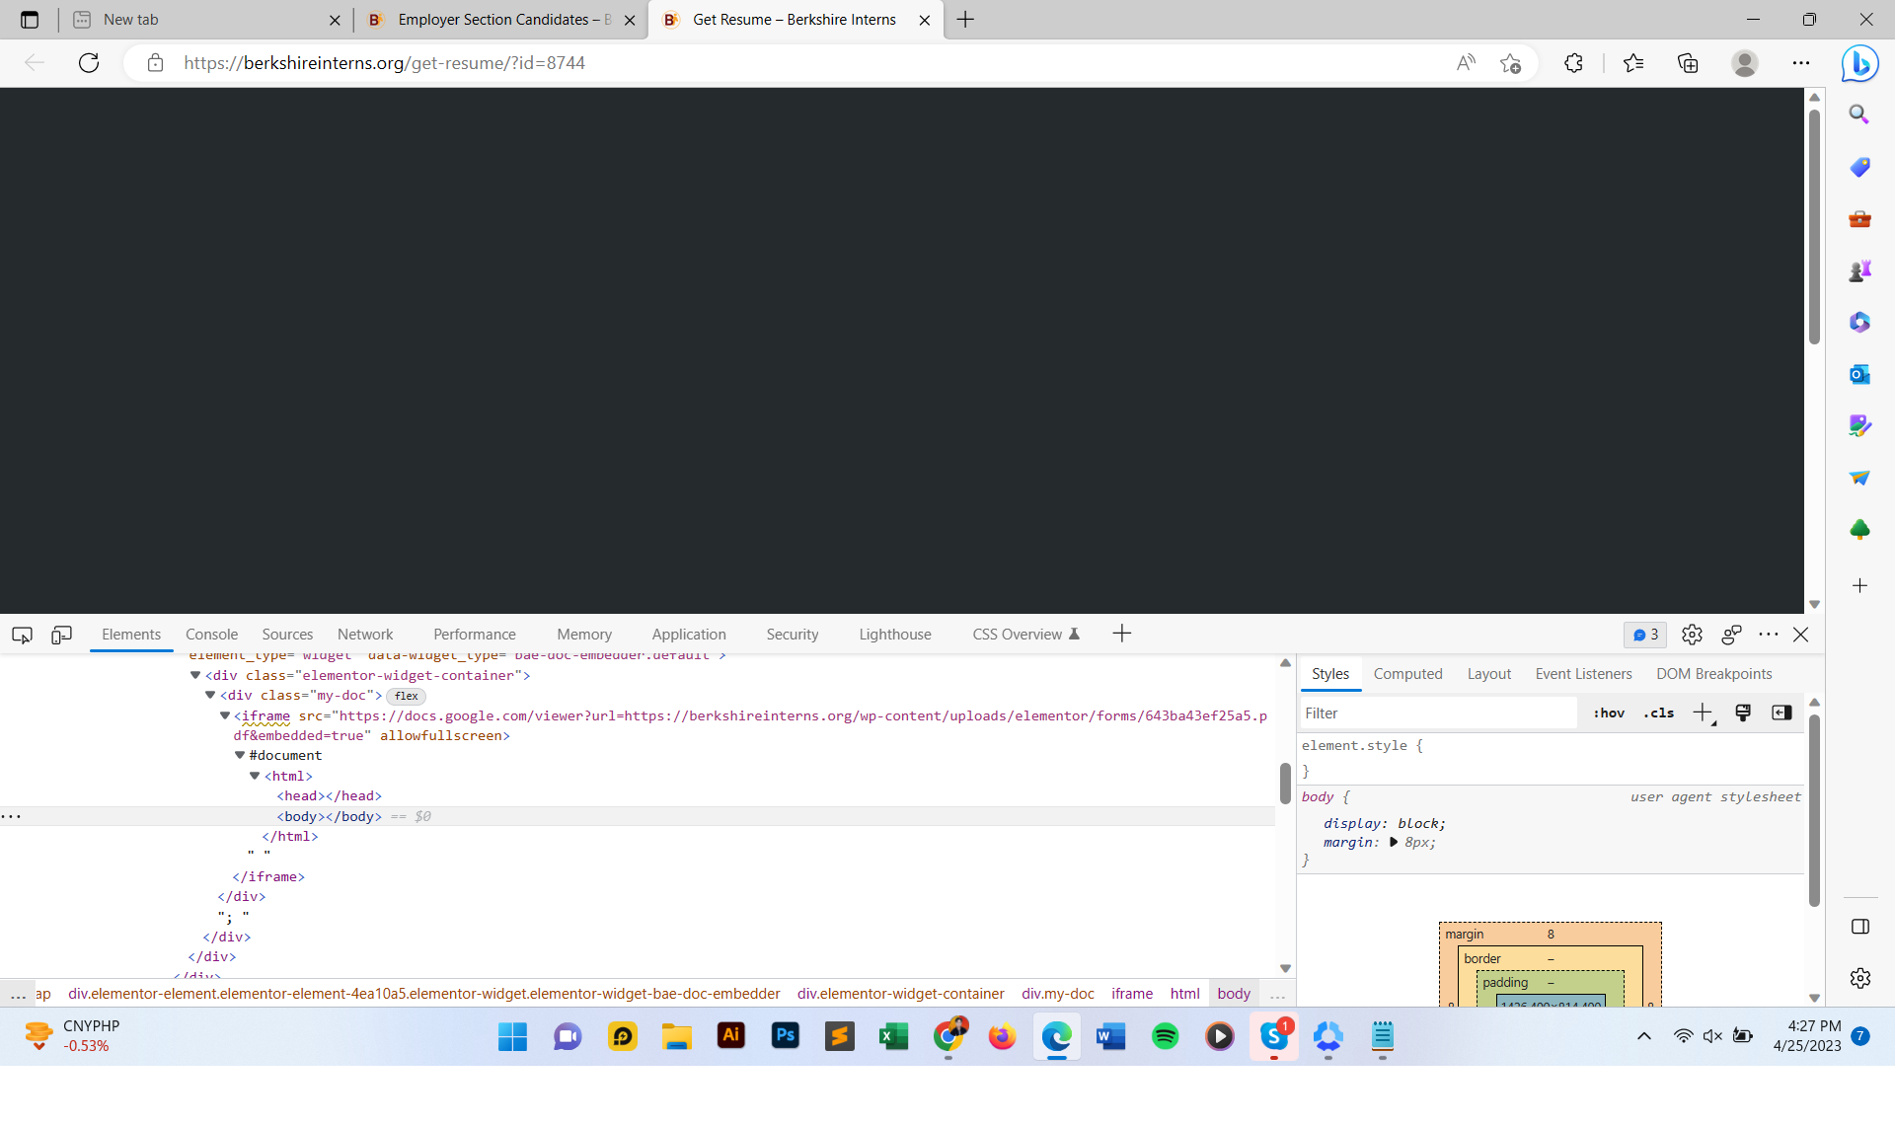Switch to the Computed styles tab
1895x1126 pixels.
coord(1407,674)
